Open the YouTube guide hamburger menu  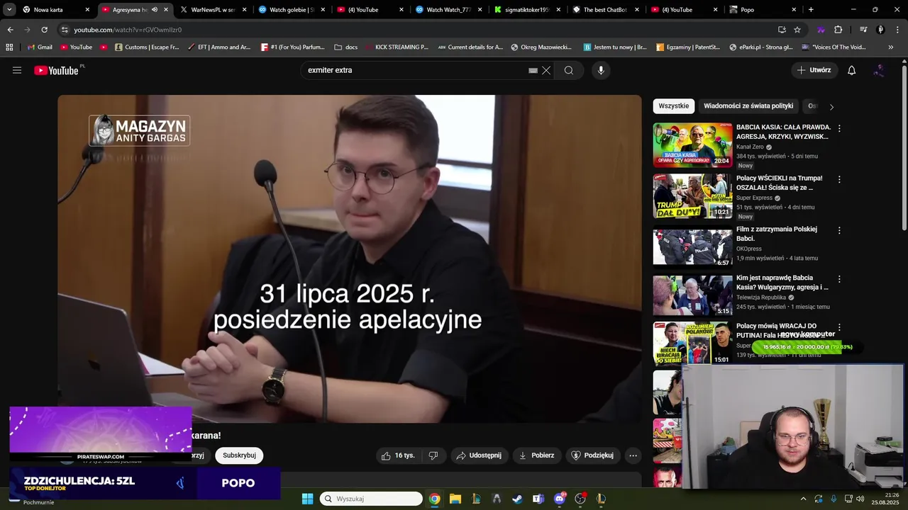point(17,70)
